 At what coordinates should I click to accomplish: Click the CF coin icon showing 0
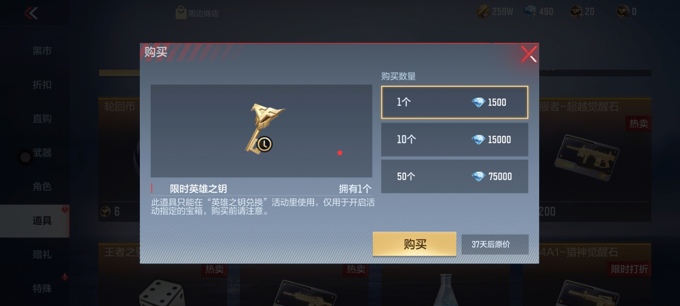(623, 12)
